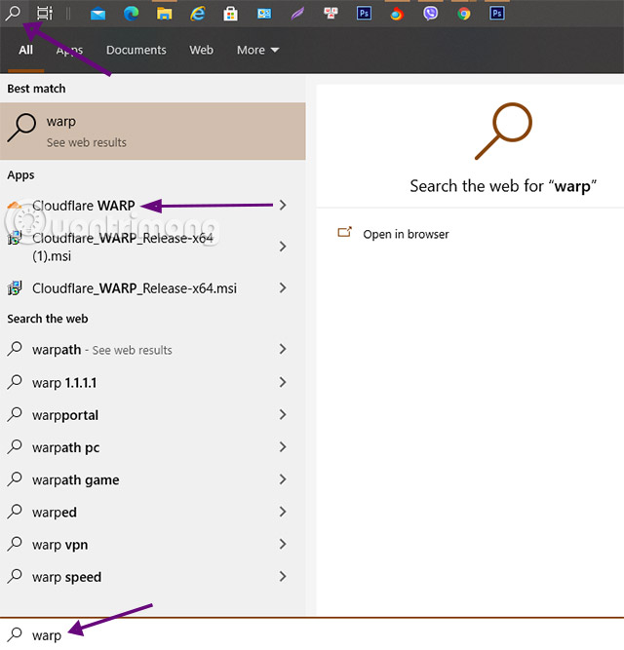
Task: Open Task View from the taskbar
Action: click(45, 14)
